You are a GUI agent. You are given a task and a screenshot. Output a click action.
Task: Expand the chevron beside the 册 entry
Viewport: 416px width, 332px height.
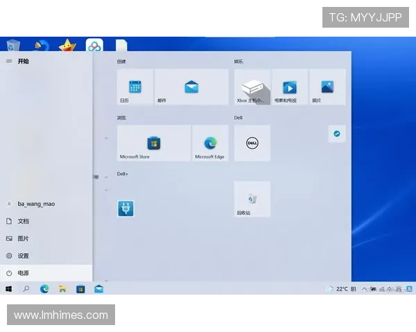106,177
